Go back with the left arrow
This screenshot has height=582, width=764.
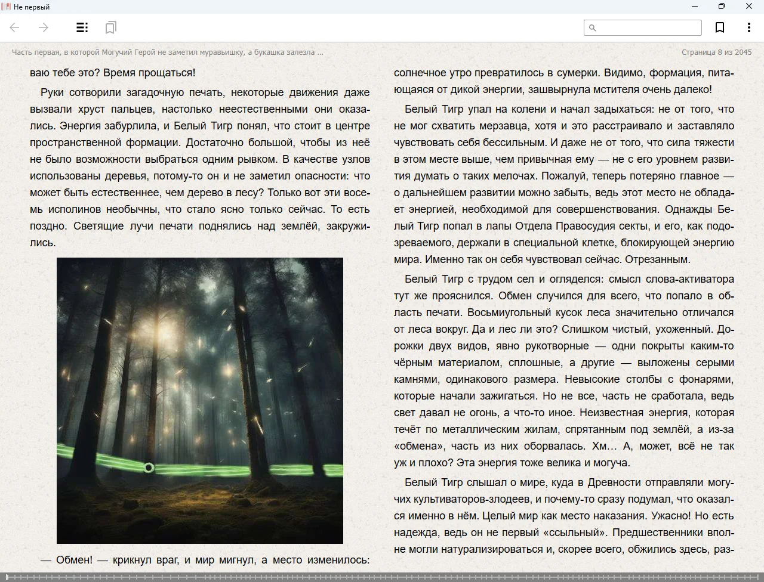(15, 27)
